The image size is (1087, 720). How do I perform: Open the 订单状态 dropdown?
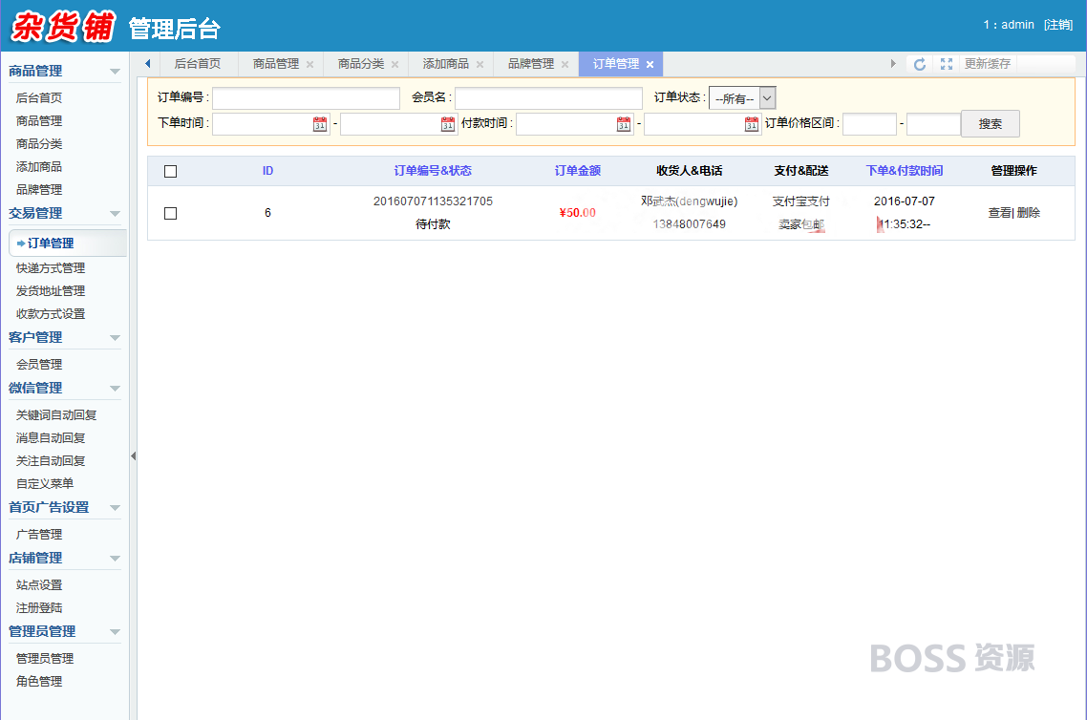click(x=742, y=98)
